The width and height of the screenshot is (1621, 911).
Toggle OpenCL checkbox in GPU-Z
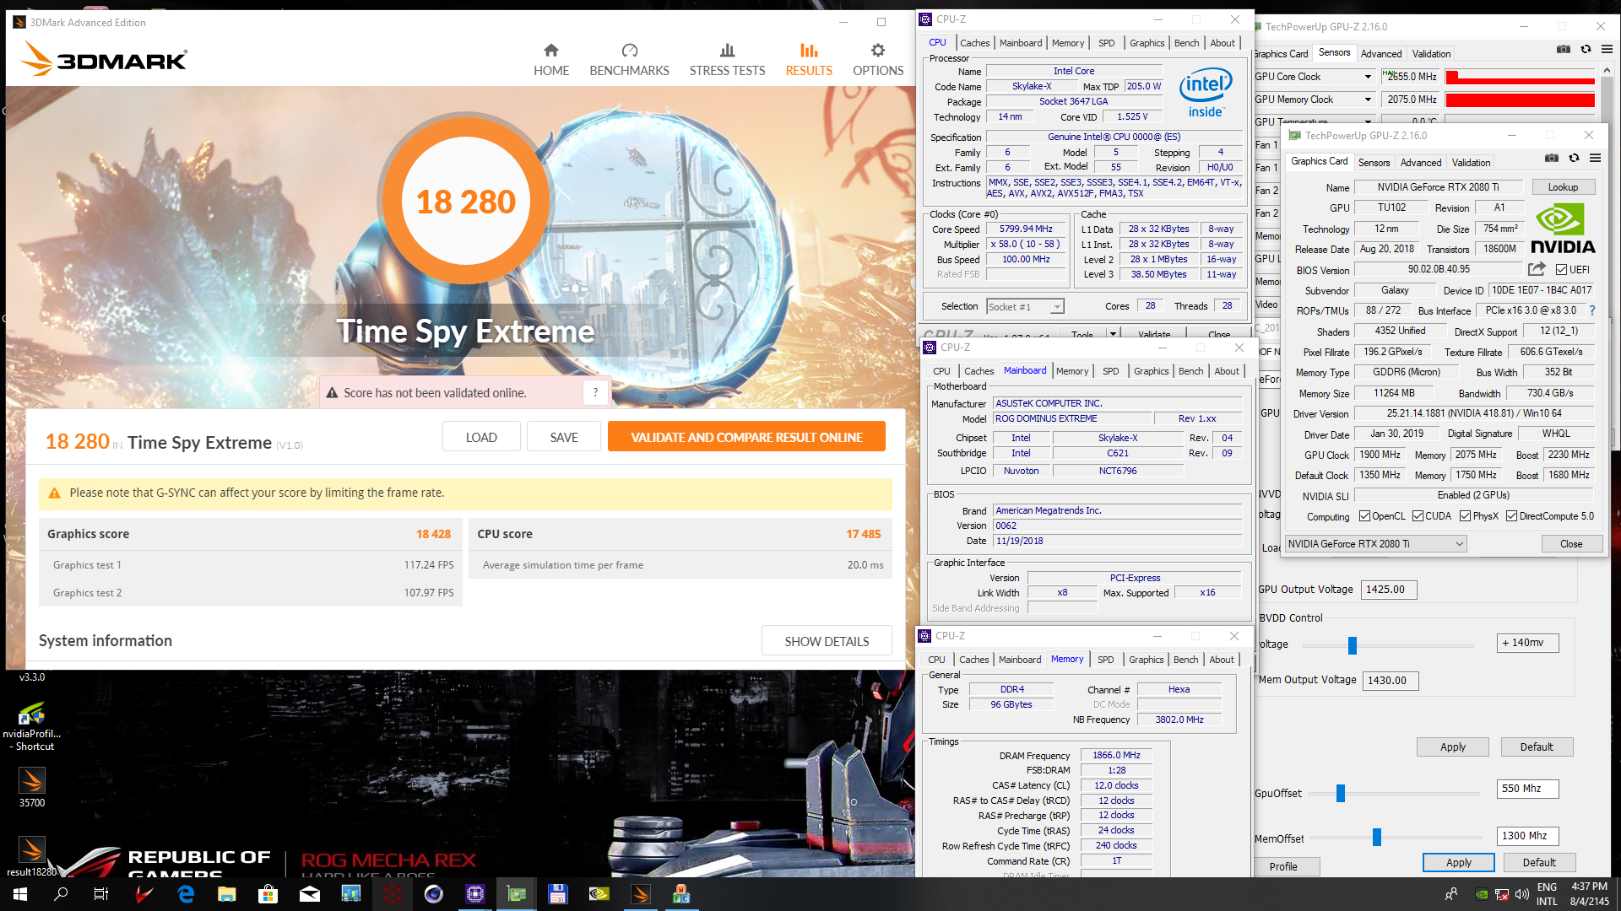pyautogui.click(x=1364, y=516)
